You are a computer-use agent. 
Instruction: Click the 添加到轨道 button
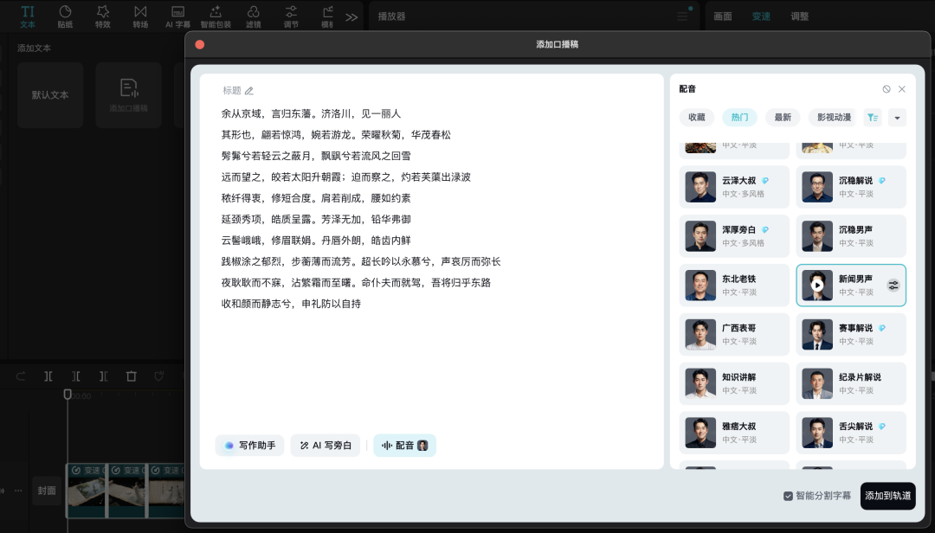point(887,496)
